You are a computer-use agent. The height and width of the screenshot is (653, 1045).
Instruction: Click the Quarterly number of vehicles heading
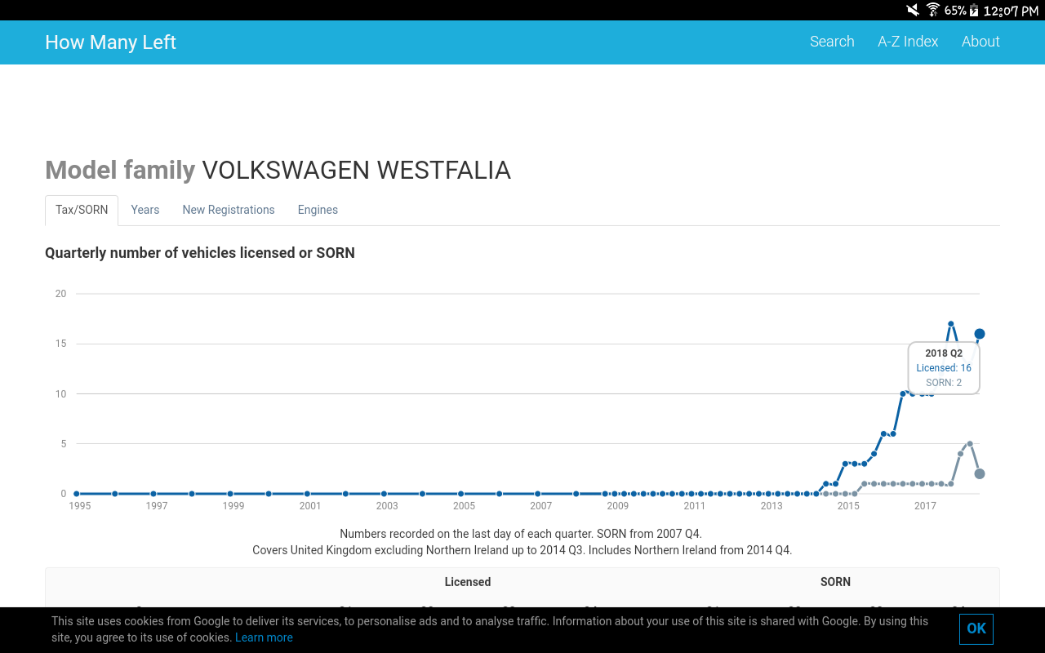coord(200,253)
